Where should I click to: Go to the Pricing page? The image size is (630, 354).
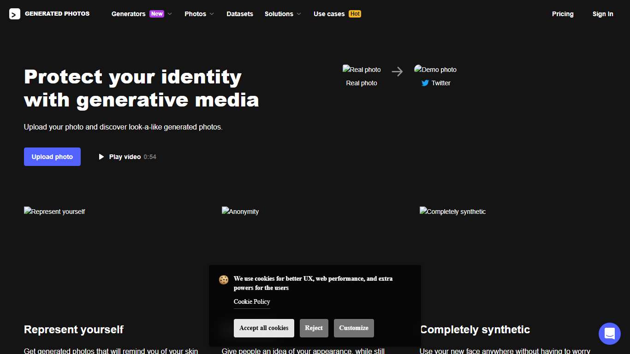[x=563, y=14]
